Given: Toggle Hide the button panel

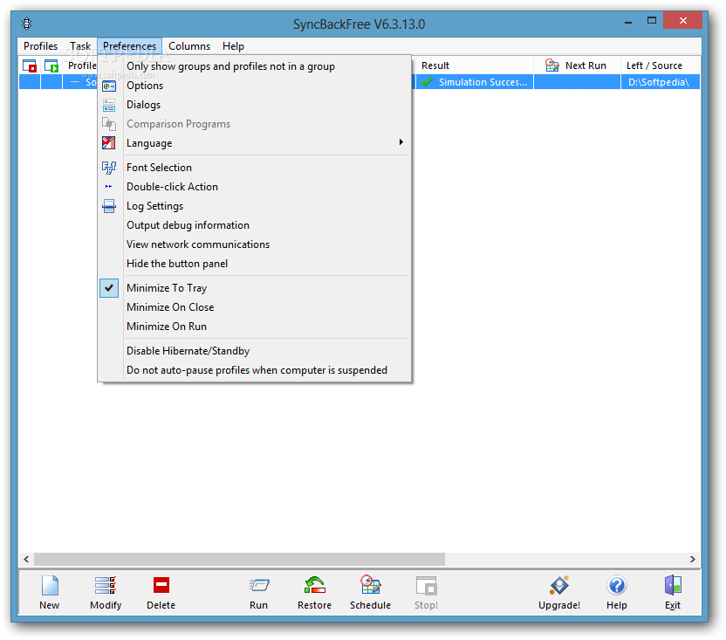Looking at the screenshot, I should [x=177, y=264].
